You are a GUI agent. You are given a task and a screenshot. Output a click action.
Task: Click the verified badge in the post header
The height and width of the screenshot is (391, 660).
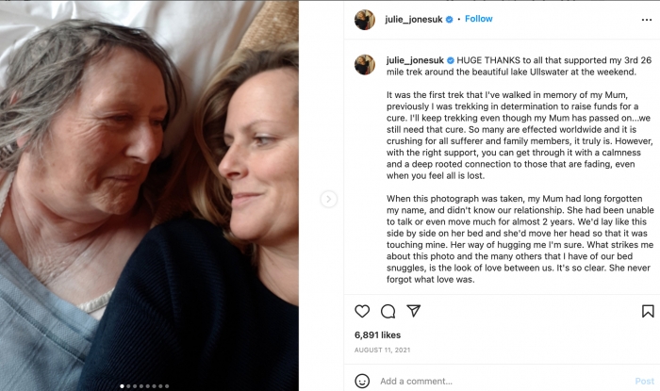click(x=449, y=19)
